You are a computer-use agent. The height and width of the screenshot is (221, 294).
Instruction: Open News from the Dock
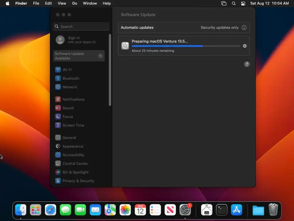click(x=170, y=210)
